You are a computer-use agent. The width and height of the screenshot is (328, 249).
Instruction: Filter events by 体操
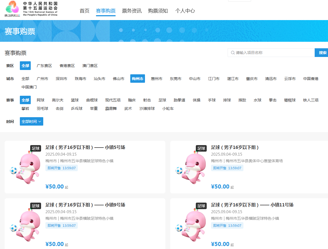[x=197, y=100]
